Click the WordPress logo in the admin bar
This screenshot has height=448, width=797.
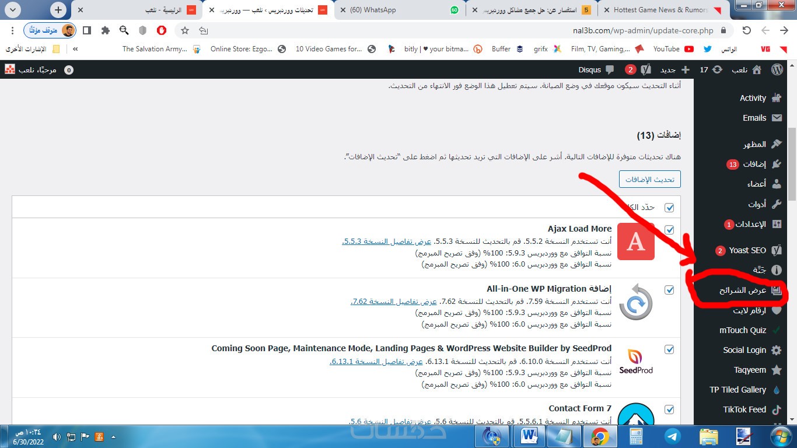pyautogui.click(x=777, y=69)
